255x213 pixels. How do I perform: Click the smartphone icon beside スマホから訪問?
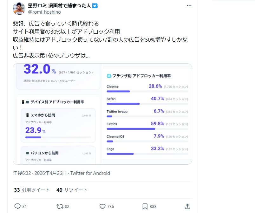click(x=28, y=115)
